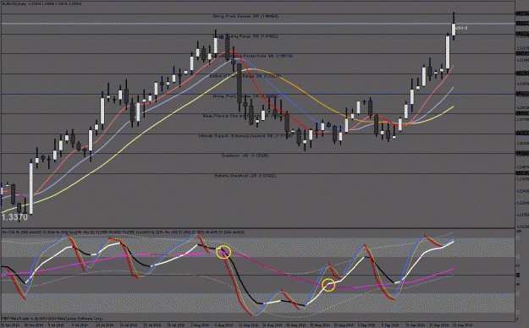This screenshot has width=529, height=328.
Task: Click the MetaTrader copyright text in indicator window
Action: pyautogui.click(x=52, y=318)
